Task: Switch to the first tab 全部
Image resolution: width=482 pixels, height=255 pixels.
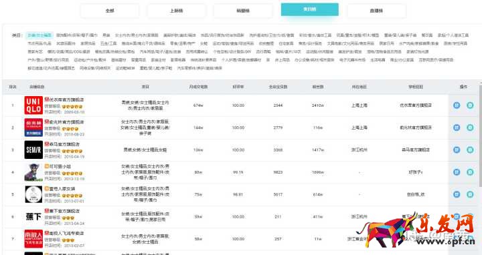Action: coord(110,11)
